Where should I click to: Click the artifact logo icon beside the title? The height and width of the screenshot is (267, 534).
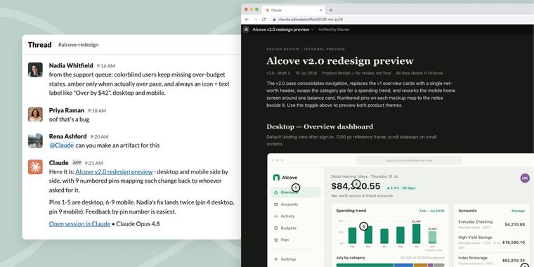pos(246,30)
